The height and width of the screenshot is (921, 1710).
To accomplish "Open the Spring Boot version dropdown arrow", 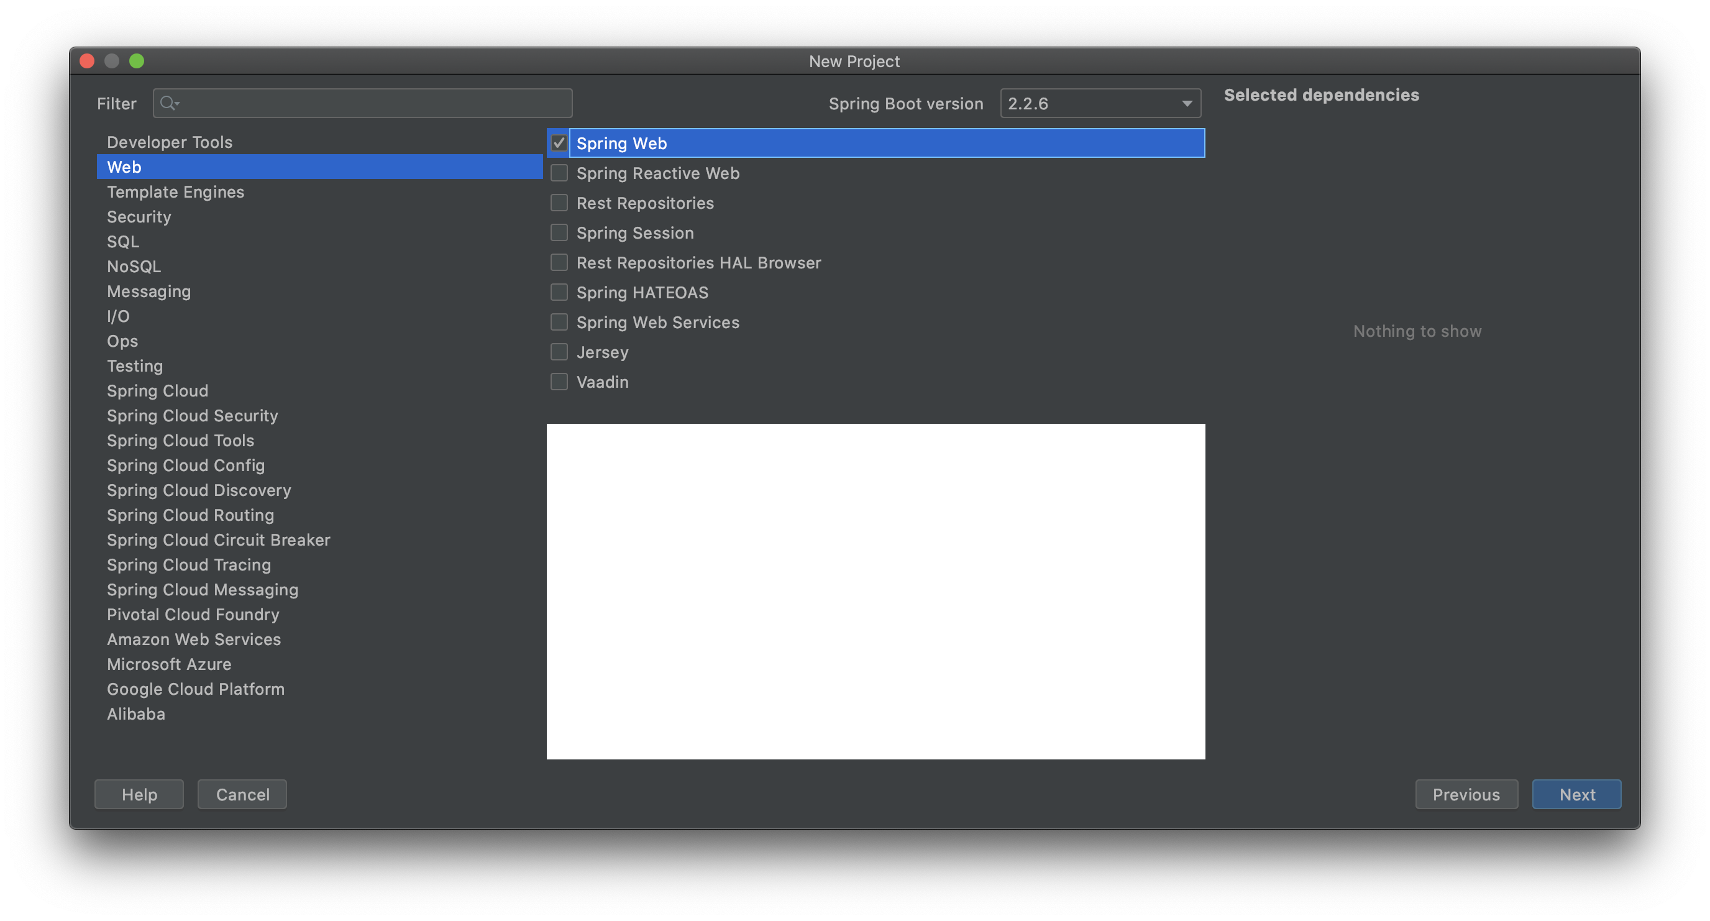I will (x=1186, y=104).
